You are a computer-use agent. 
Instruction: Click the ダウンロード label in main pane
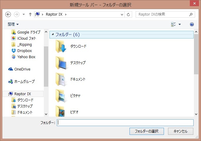78,46
